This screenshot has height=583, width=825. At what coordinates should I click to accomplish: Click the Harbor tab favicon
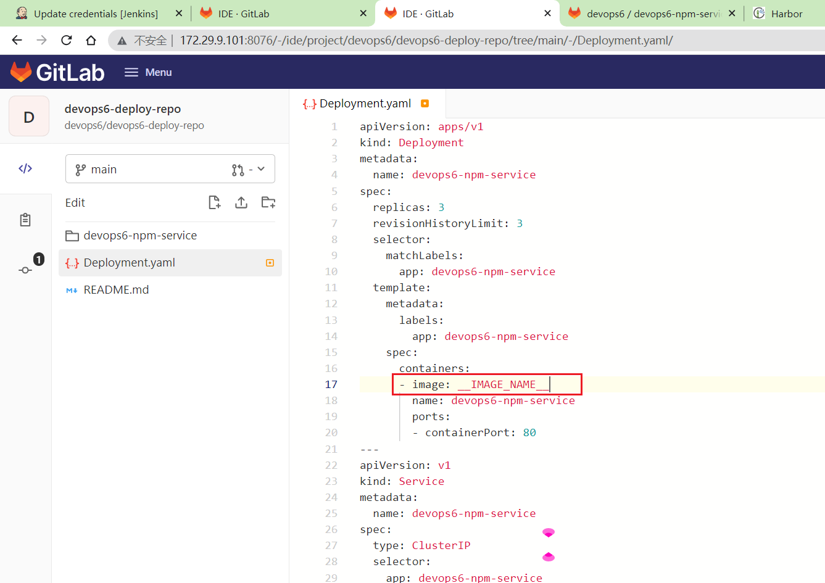point(759,13)
